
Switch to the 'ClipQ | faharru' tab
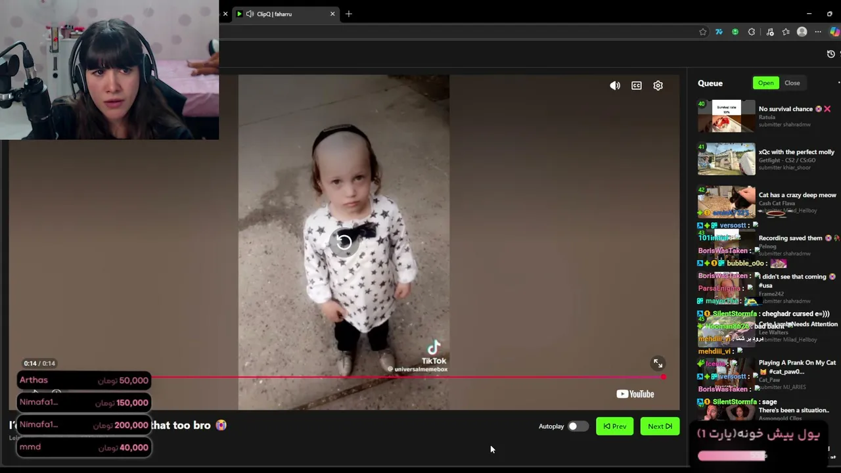pos(285,14)
